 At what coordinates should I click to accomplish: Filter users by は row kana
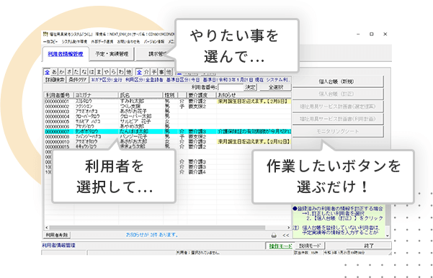[x=91, y=72]
